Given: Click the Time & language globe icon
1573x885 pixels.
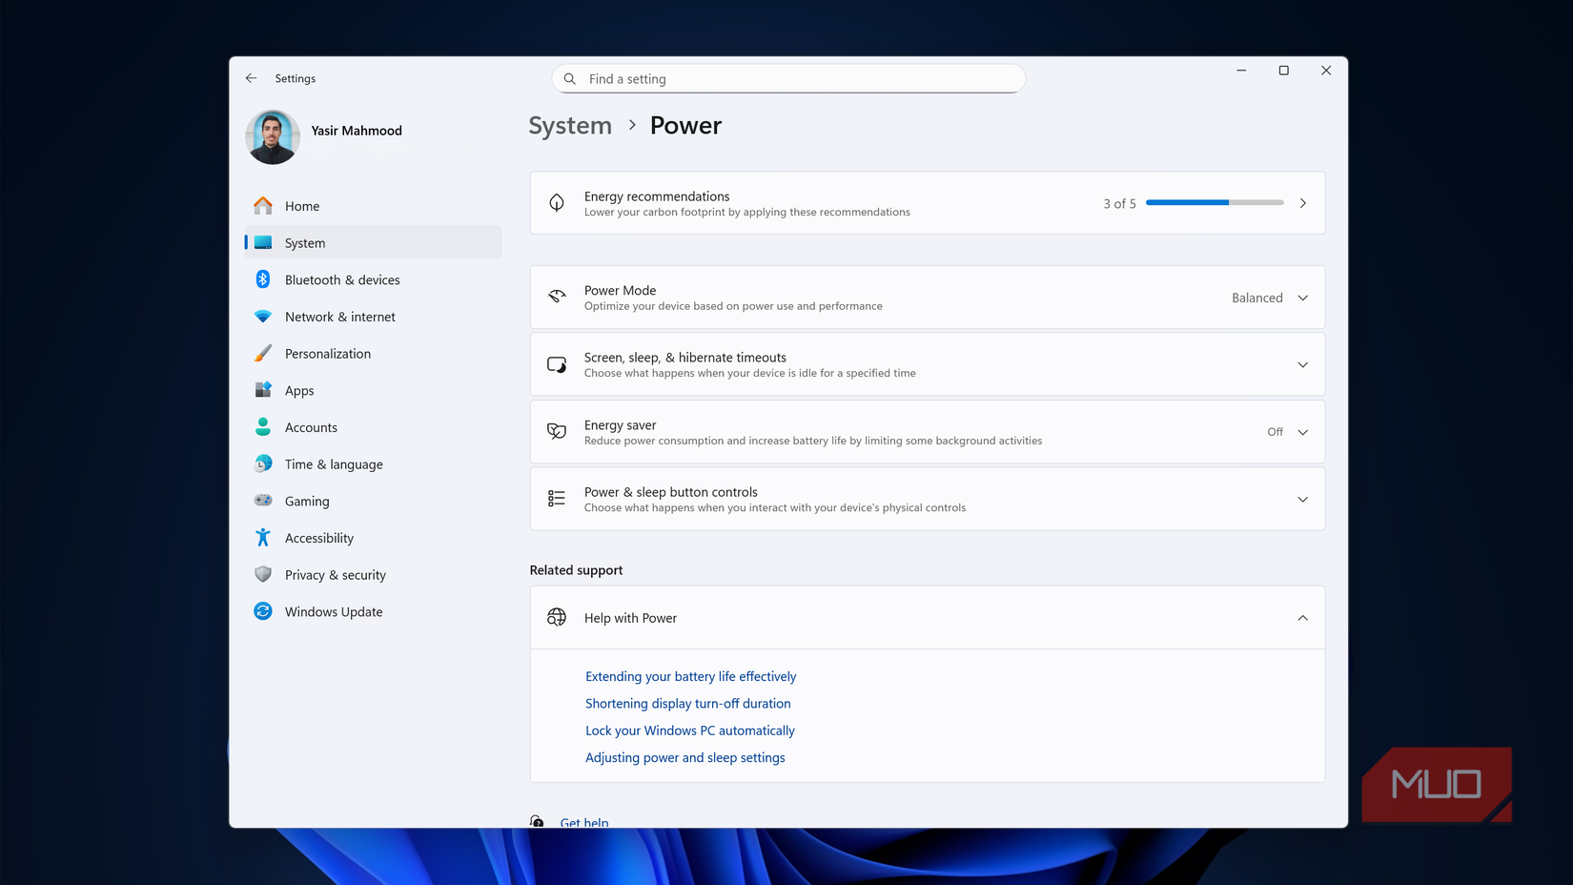Looking at the screenshot, I should point(263,464).
